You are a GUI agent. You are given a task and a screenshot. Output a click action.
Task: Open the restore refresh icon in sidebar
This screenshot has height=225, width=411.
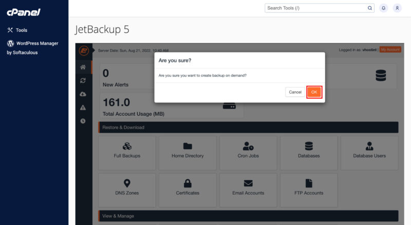(83, 81)
